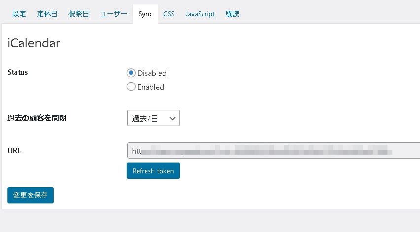Viewport: 420px width, 232px height.
Task: Click the chevron arrow on sync period dropdown
Action: click(x=172, y=118)
